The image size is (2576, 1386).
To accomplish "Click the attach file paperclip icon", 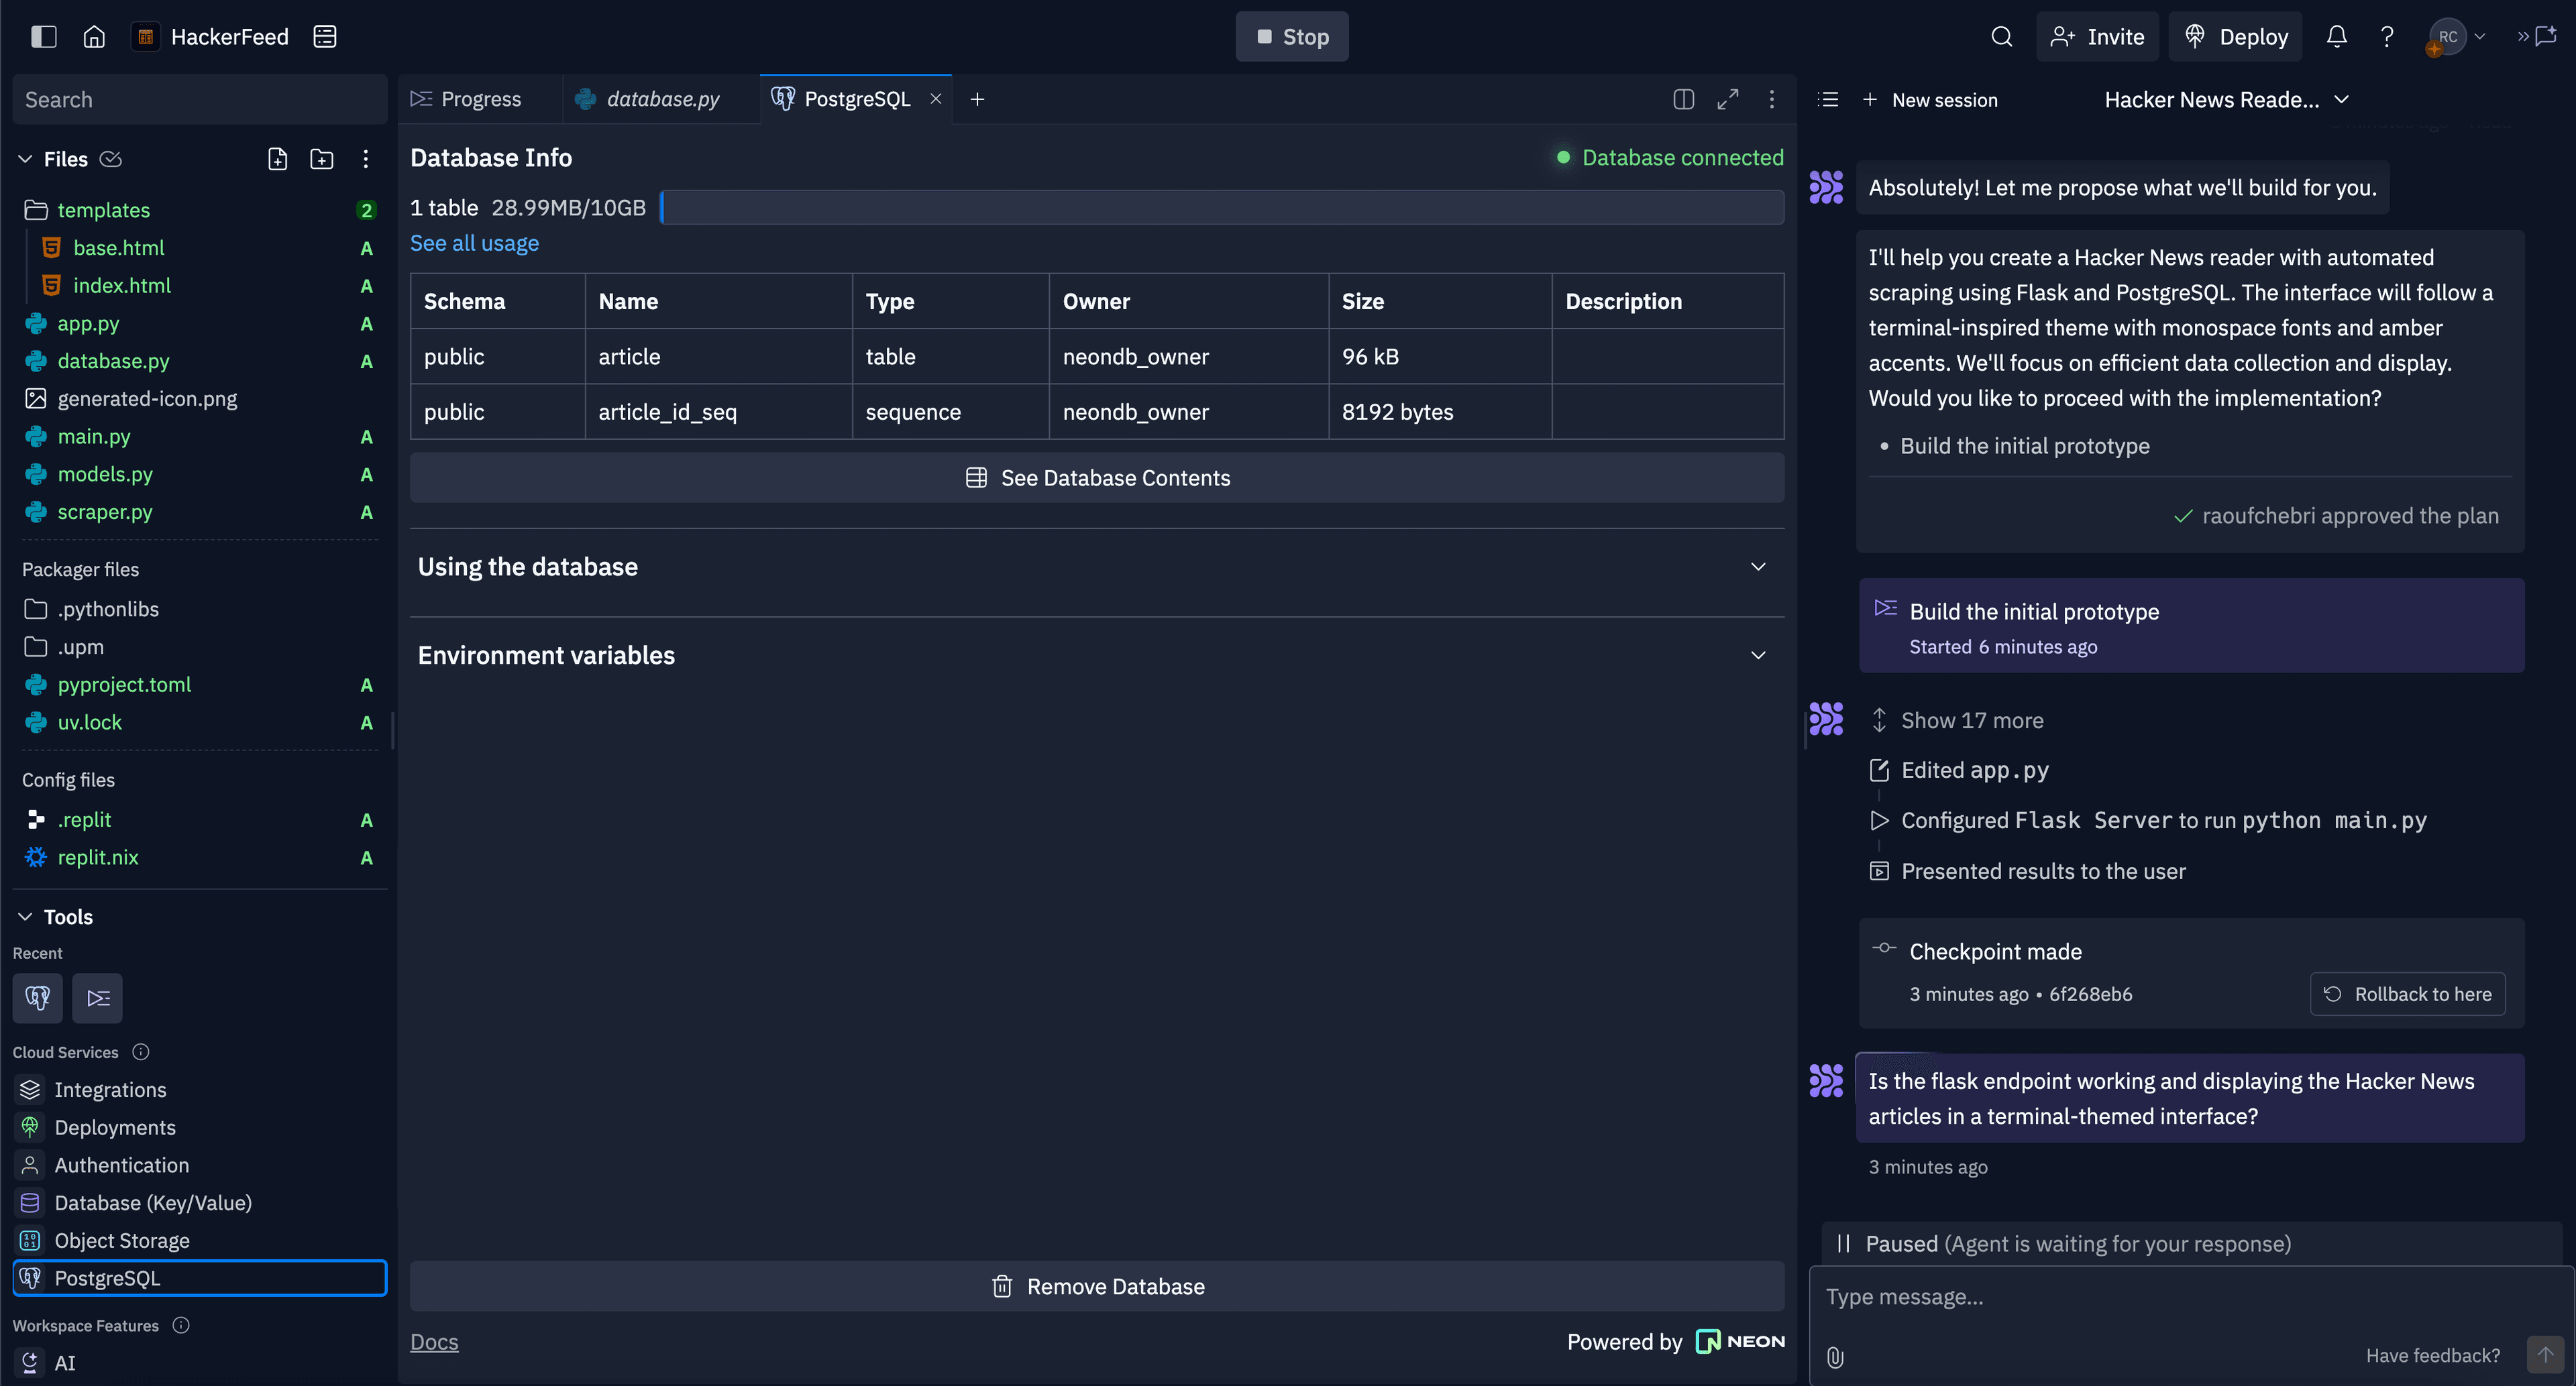I will pos(1835,1356).
